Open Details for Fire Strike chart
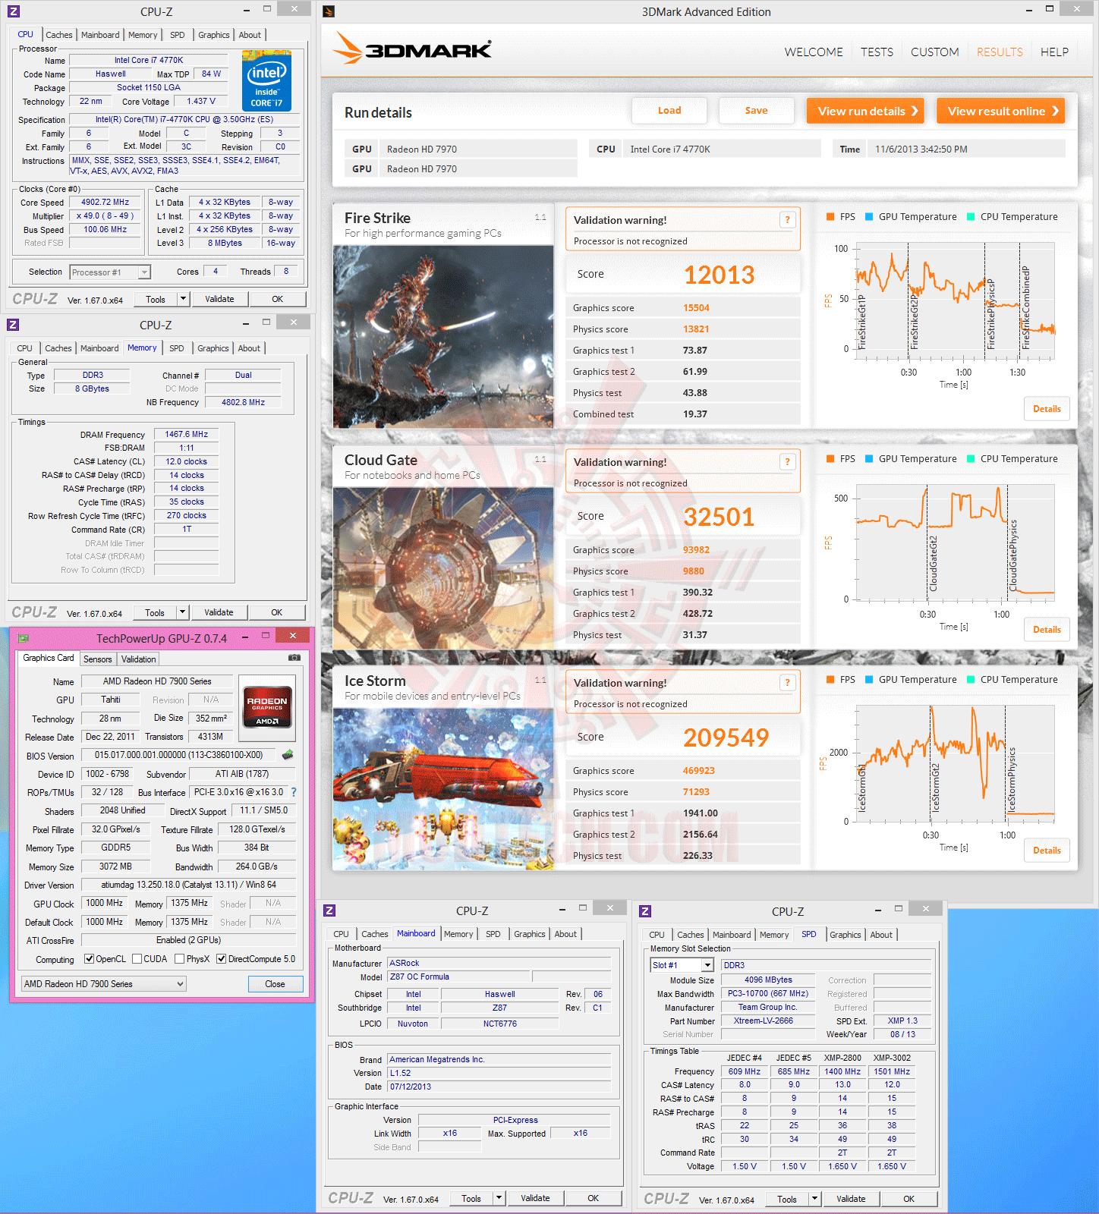Image resolution: width=1099 pixels, height=1214 pixels. click(x=1047, y=409)
